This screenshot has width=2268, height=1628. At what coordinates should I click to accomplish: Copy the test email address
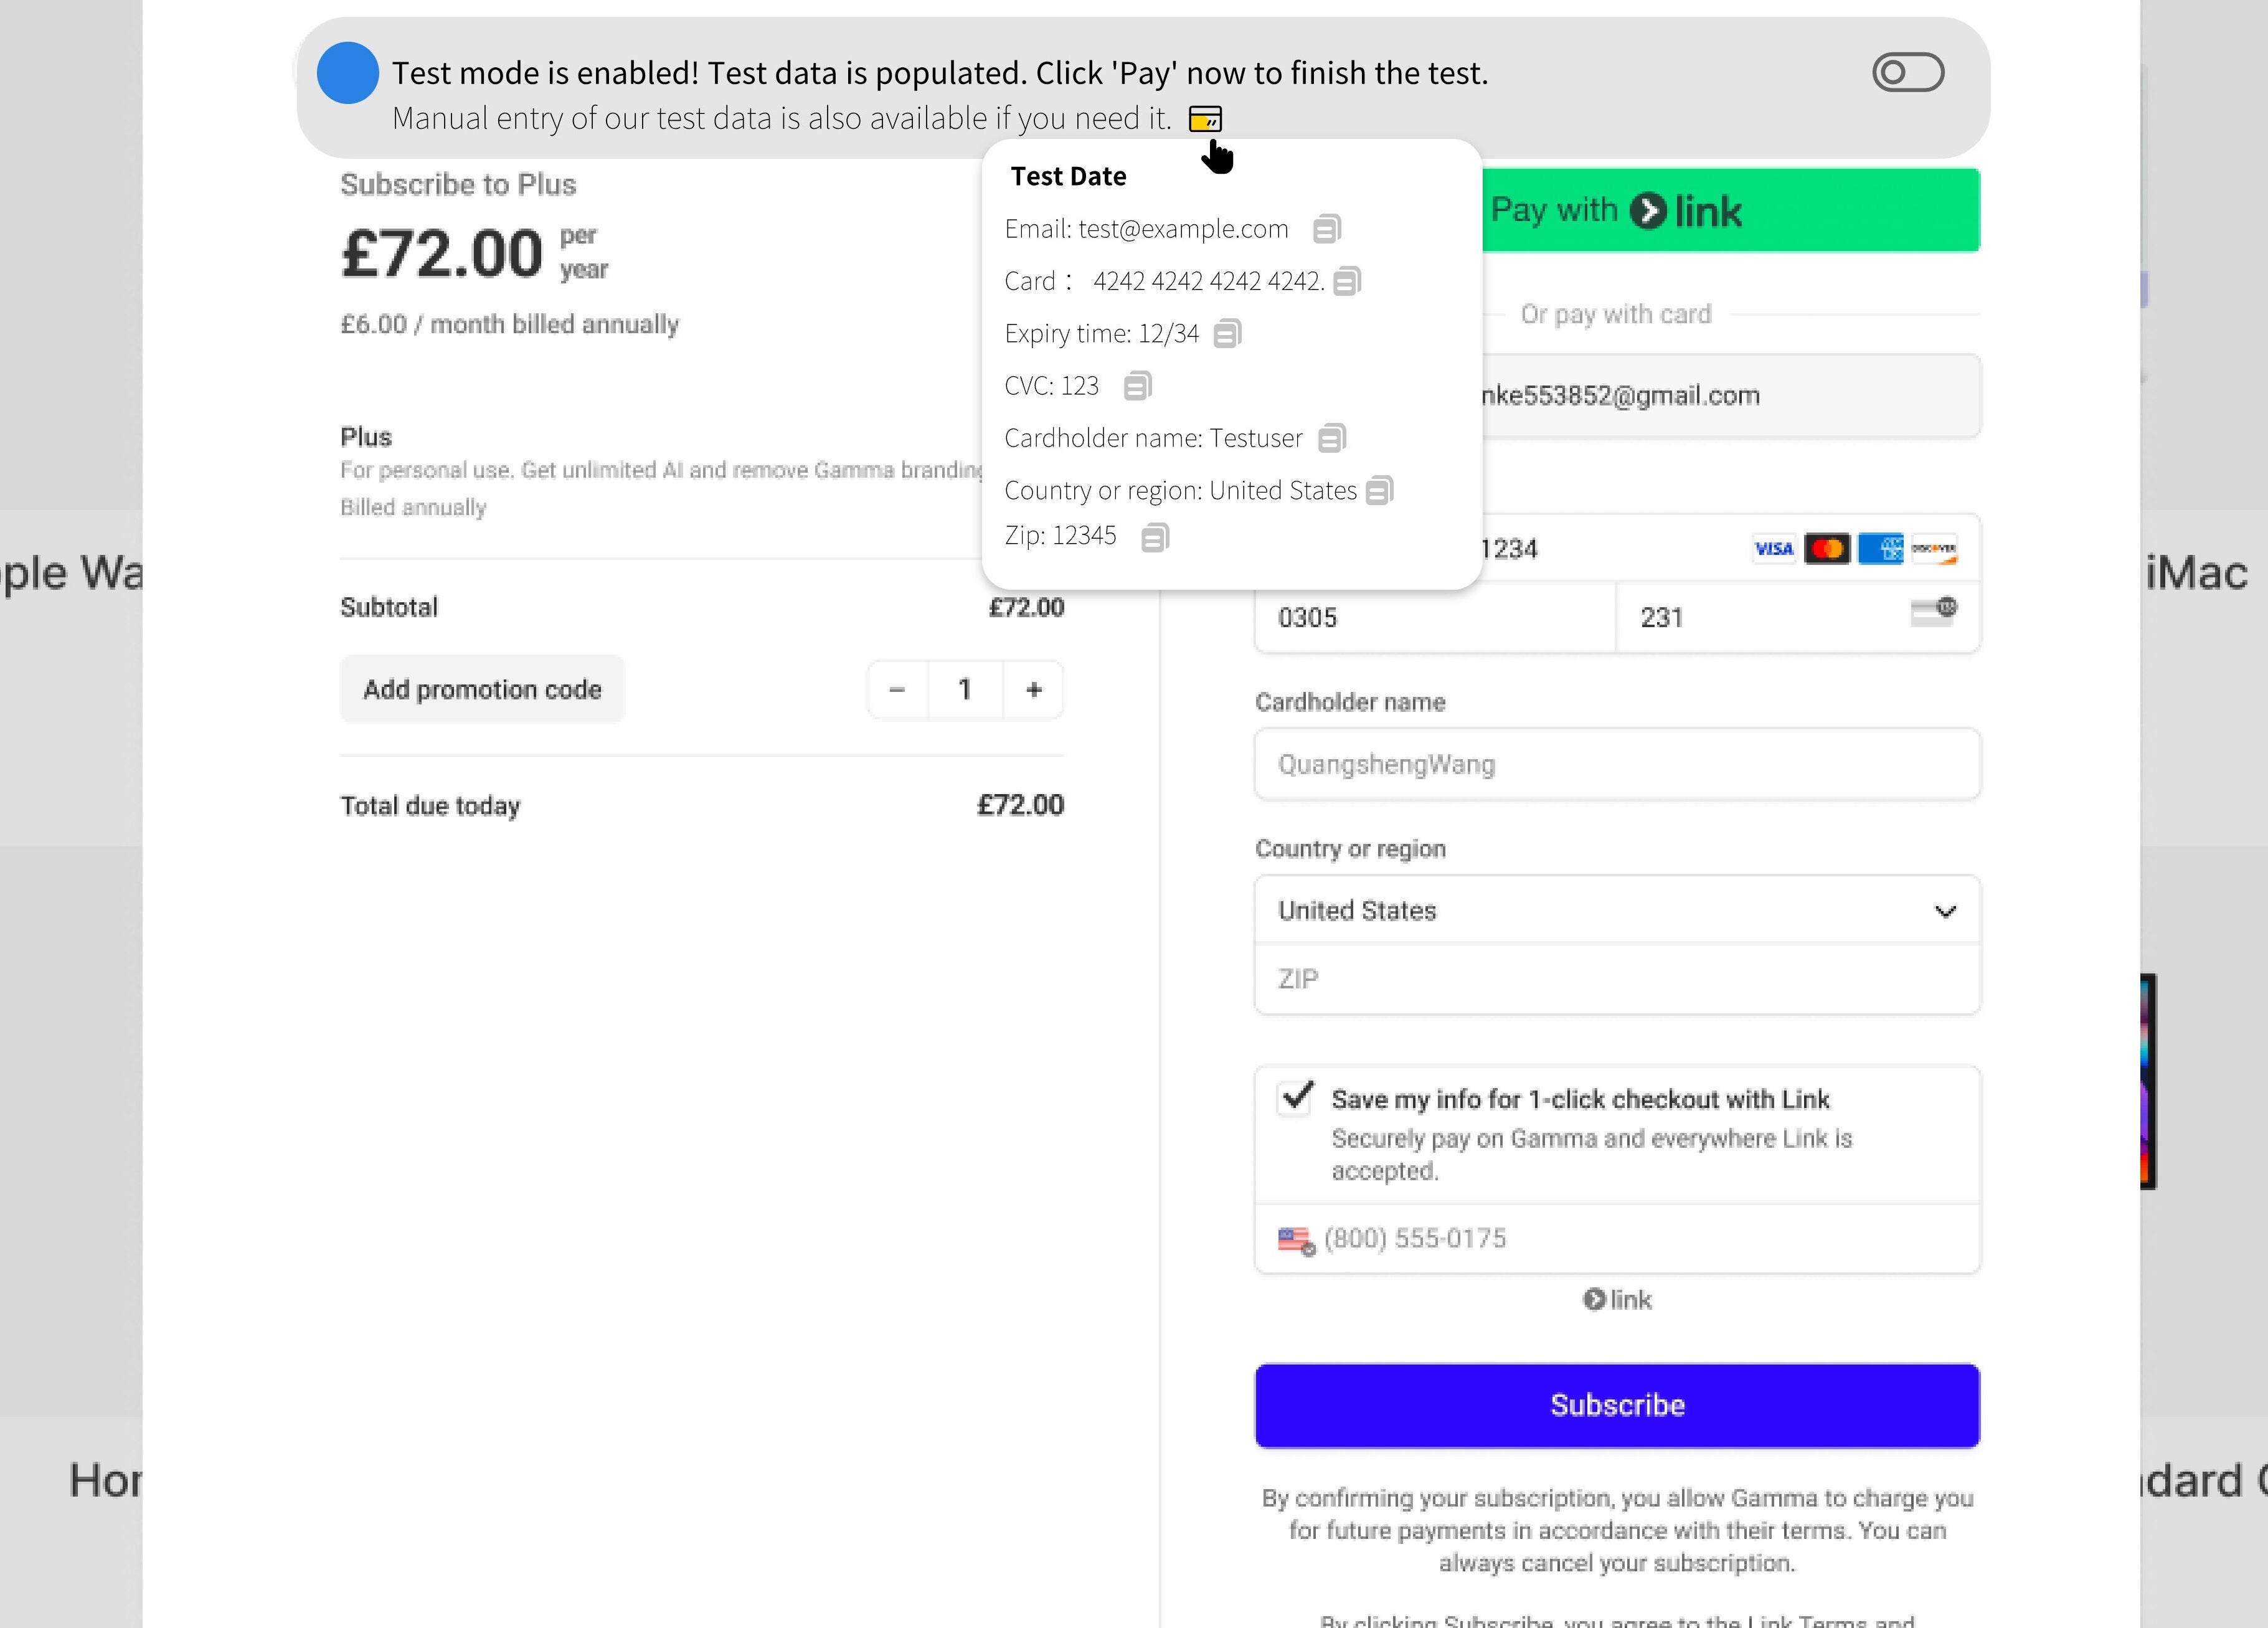pyautogui.click(x=1326, y=229)
